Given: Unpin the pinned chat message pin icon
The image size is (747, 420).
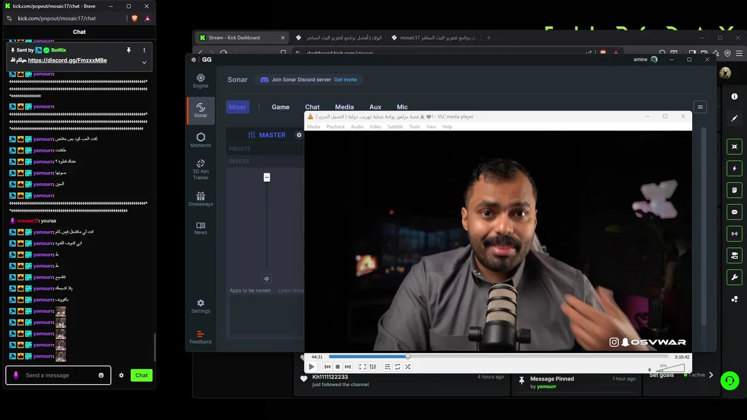Looking at the screenshot, I should pos(128,50).
